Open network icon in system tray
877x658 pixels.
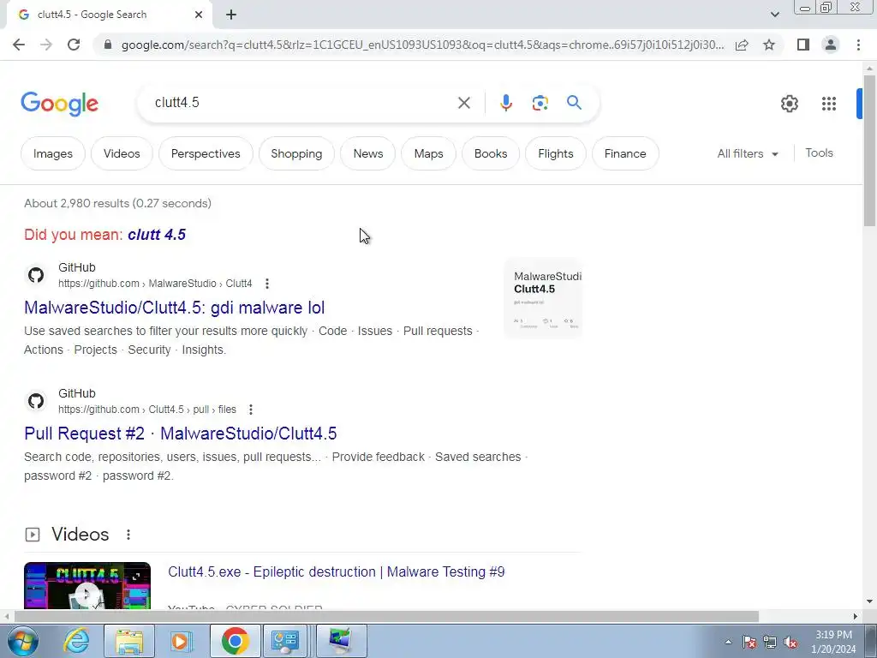pos(770,643)
